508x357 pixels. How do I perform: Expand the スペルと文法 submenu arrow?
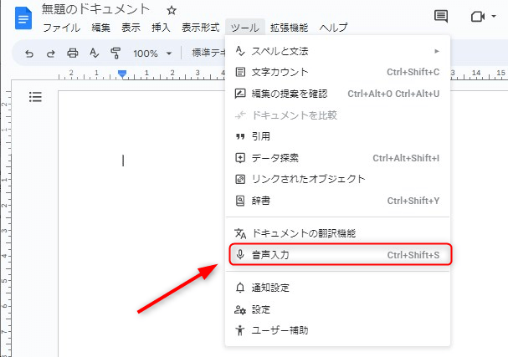click(437, 51)
